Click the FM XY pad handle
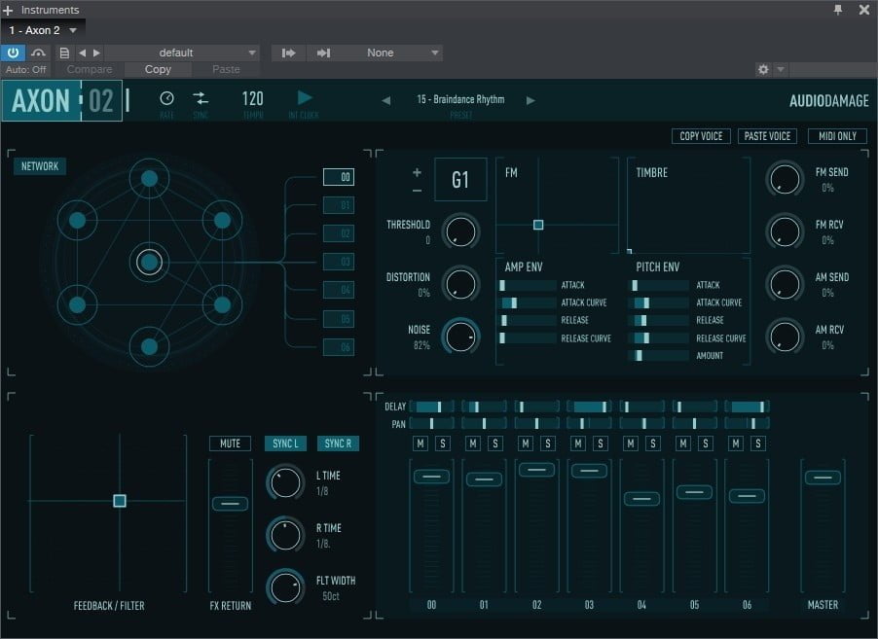This screenshot has height=639, width=878. [x=538, y=225]
